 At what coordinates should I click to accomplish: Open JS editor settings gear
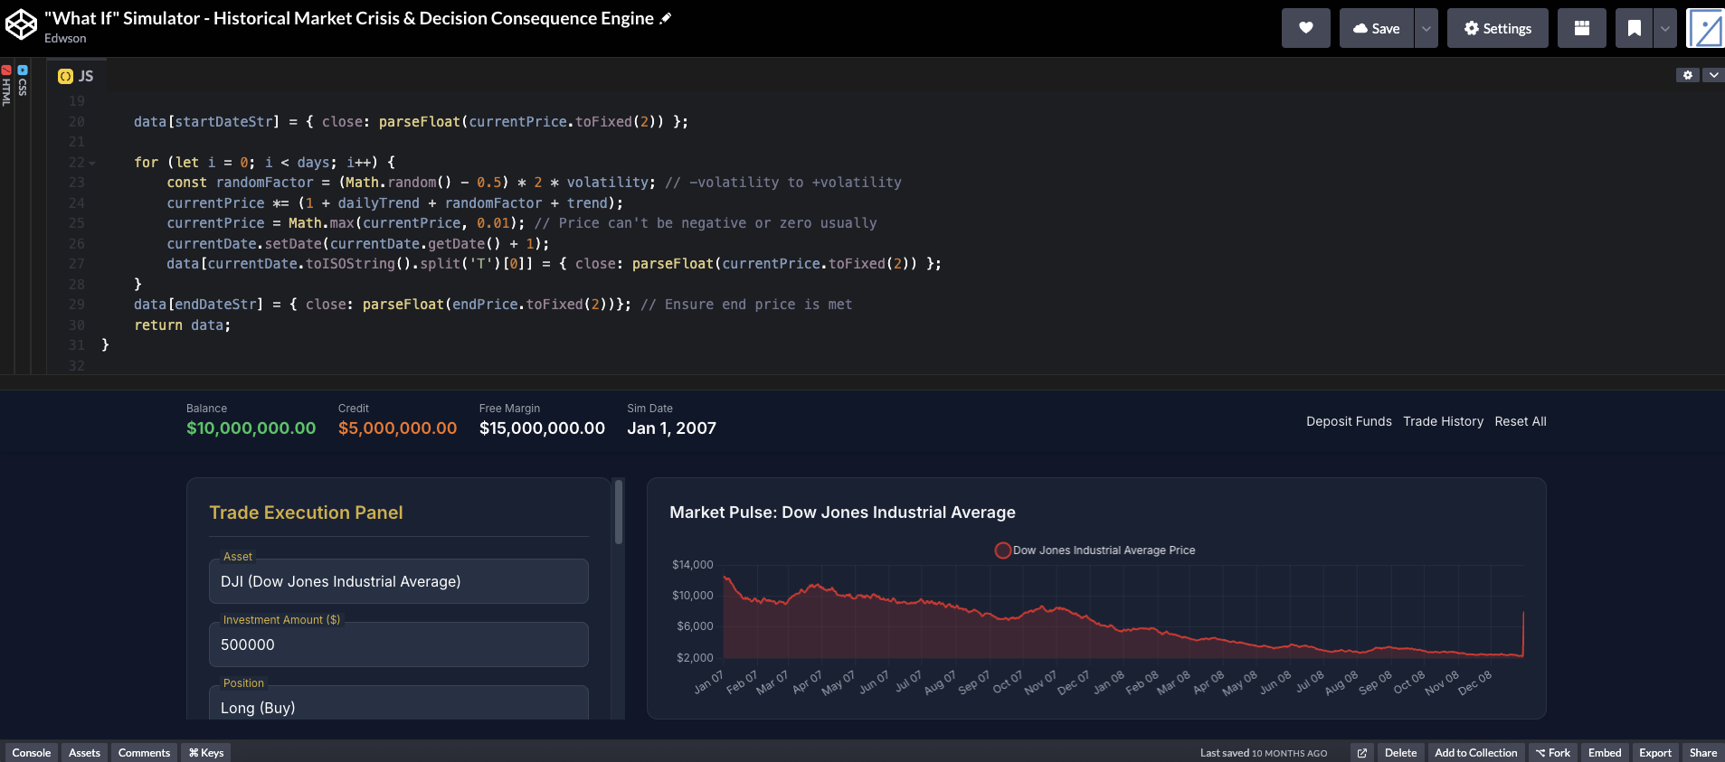pyautogui.click(x=1687, y=75)
